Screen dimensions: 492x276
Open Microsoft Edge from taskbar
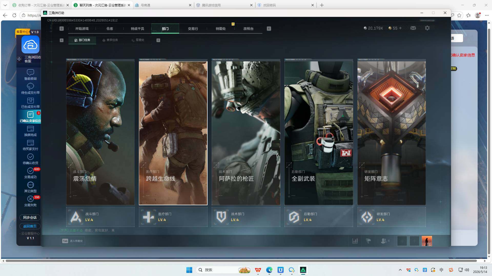[269, 270]
